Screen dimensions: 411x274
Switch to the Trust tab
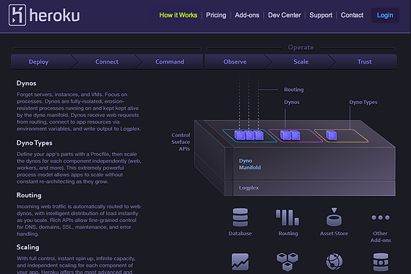pos(364,61)
